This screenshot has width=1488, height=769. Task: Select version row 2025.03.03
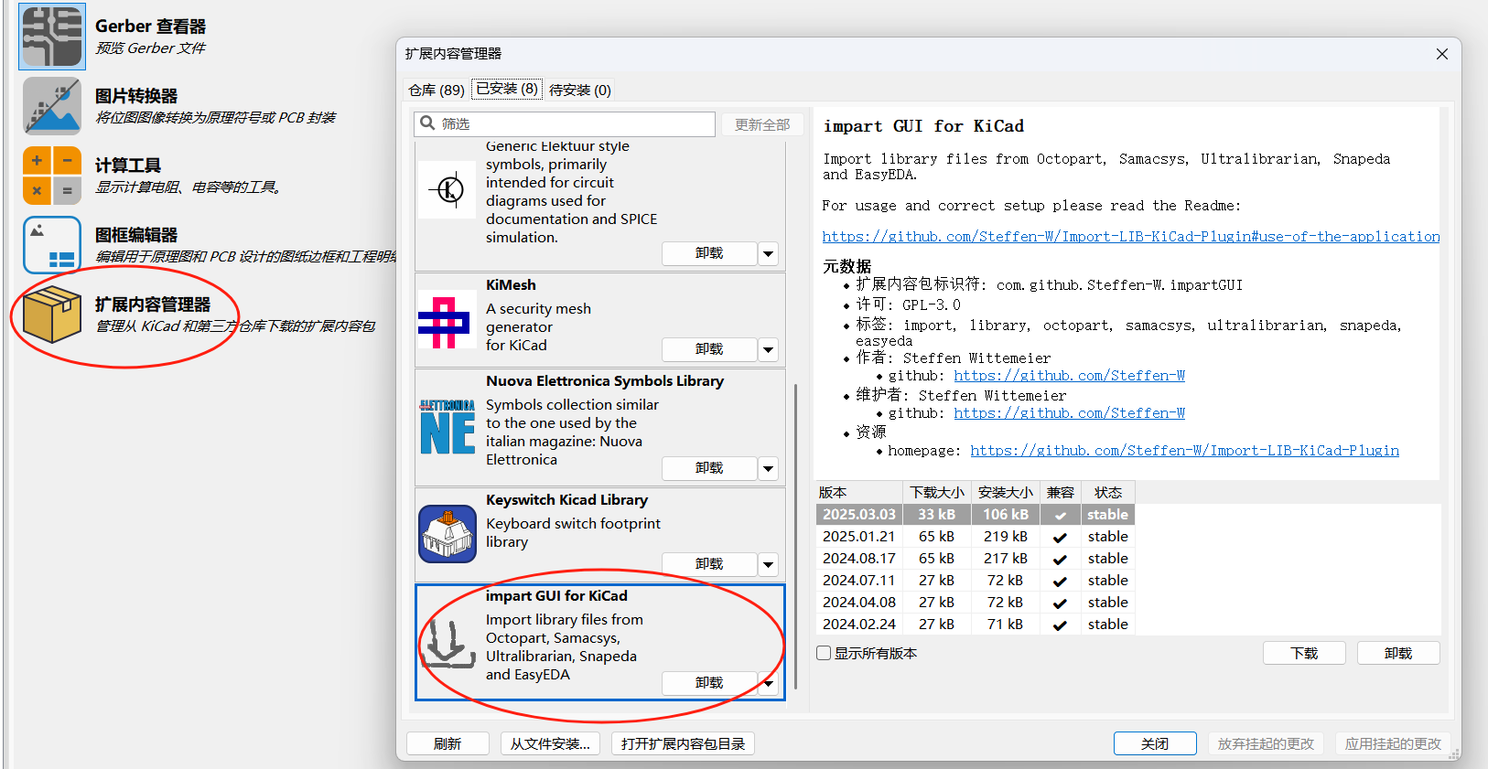point(976,515)
